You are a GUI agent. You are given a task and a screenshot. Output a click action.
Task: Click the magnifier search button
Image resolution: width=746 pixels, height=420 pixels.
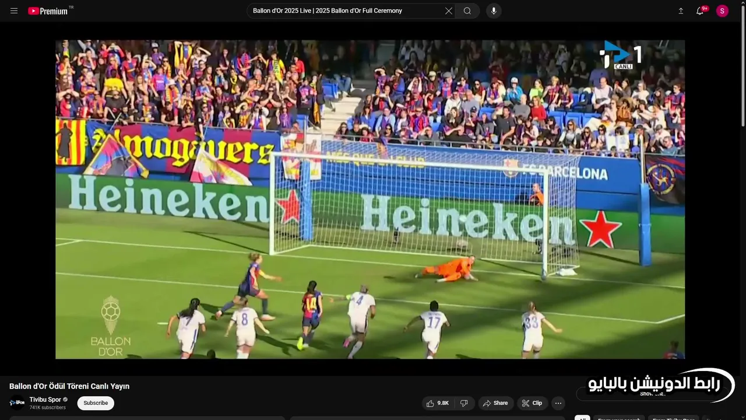[x=467, y=10]
